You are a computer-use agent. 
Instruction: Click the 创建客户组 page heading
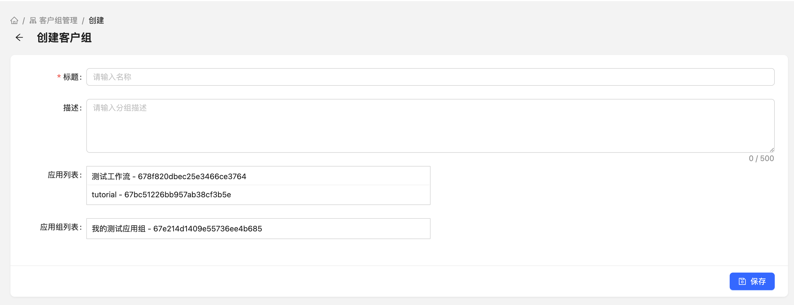[x=64, y=38]
